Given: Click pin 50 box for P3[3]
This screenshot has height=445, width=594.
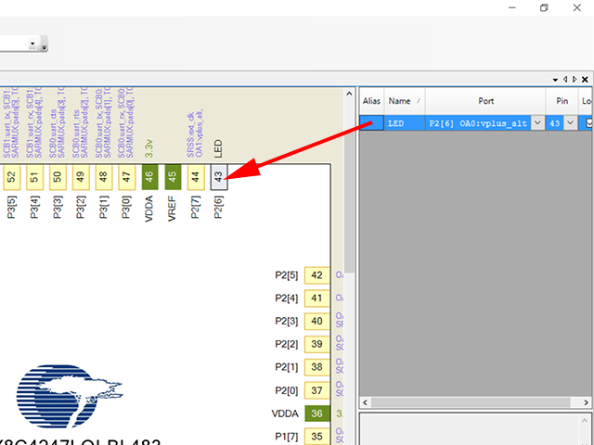Looking at the screenshot, I should pos(58,177).
